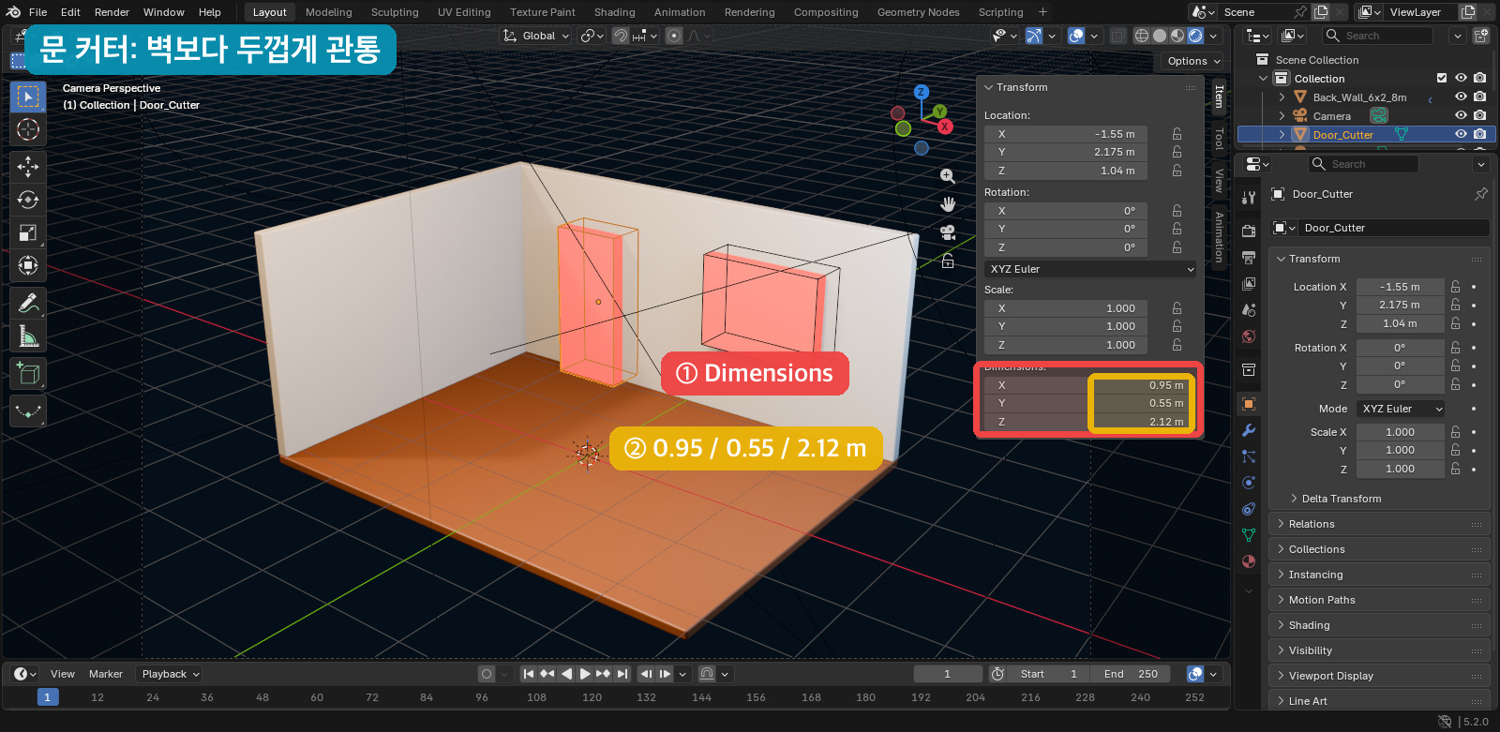
Task: Open the Object Data properties tab
Action: 1249,534
